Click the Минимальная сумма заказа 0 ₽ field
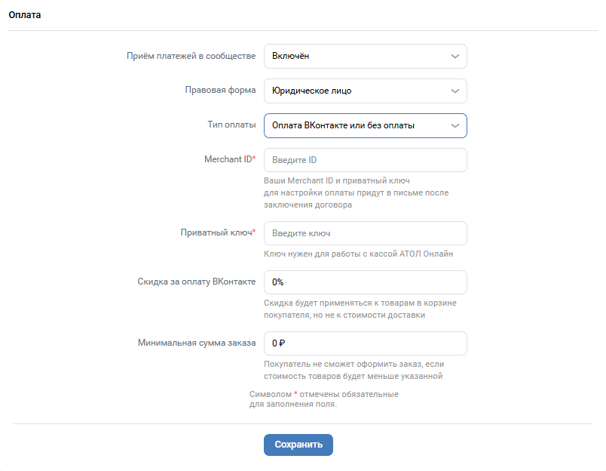Image resolution: width=606 pixels, height=471 pixels. pos(366,343)
